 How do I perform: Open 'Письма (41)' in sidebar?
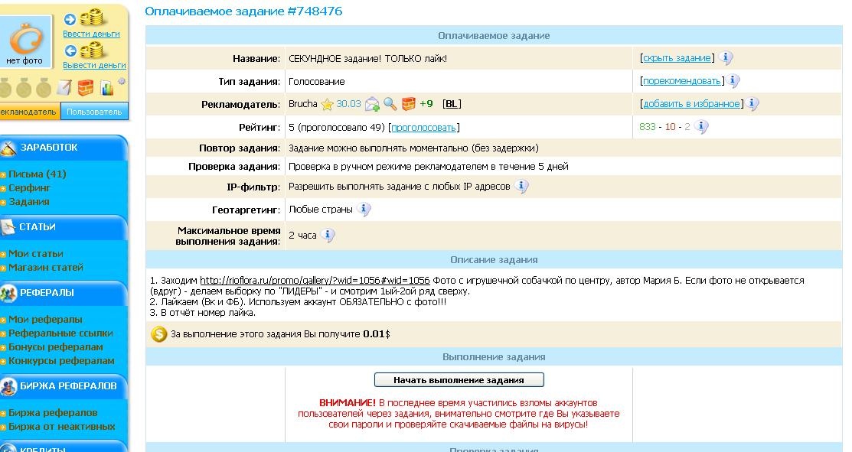[37, 174]
